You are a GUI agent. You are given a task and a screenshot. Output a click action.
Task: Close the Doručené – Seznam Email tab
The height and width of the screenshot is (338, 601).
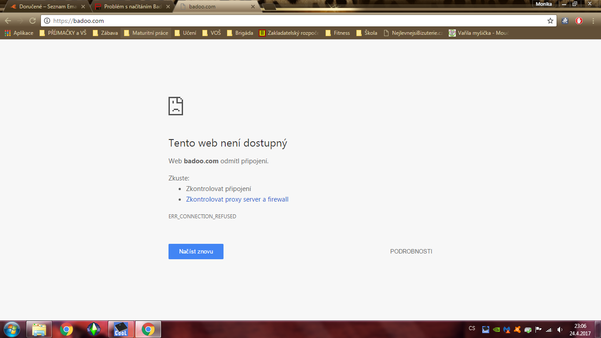tap(83, 7)
